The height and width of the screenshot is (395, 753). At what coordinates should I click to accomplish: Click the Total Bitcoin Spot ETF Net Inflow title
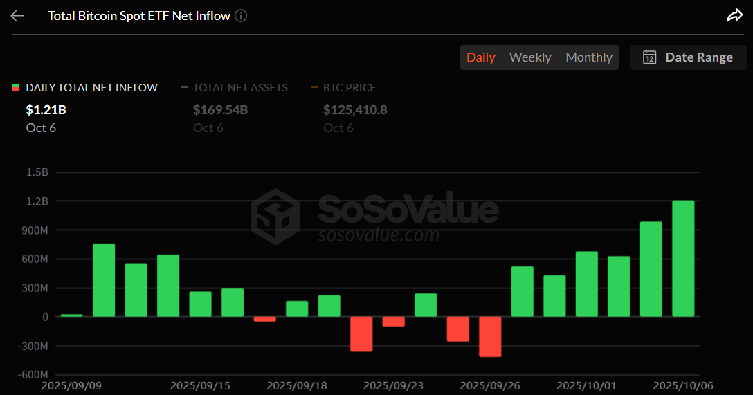138,16
